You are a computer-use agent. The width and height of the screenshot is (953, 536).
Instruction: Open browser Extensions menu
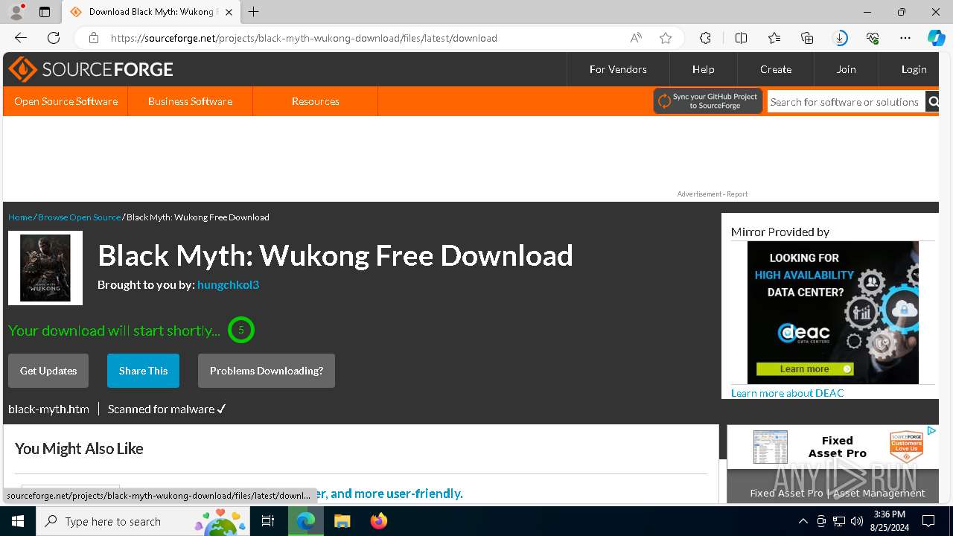[x=705, y=38]
